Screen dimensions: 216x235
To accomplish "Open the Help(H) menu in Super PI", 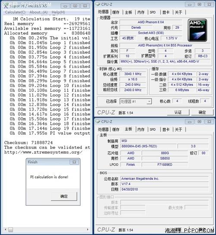I will (x=58, y=12).
